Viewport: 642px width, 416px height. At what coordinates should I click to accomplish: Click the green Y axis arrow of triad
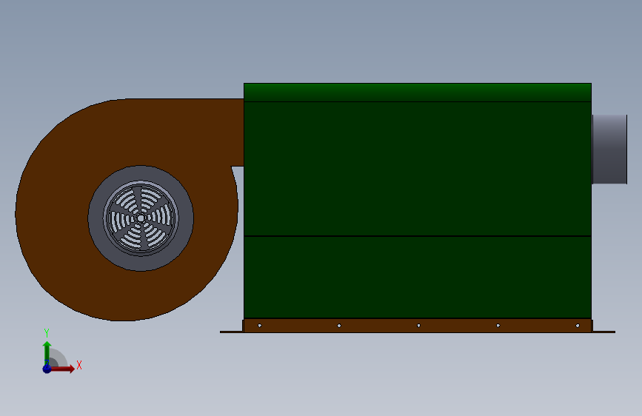(47, 352)
